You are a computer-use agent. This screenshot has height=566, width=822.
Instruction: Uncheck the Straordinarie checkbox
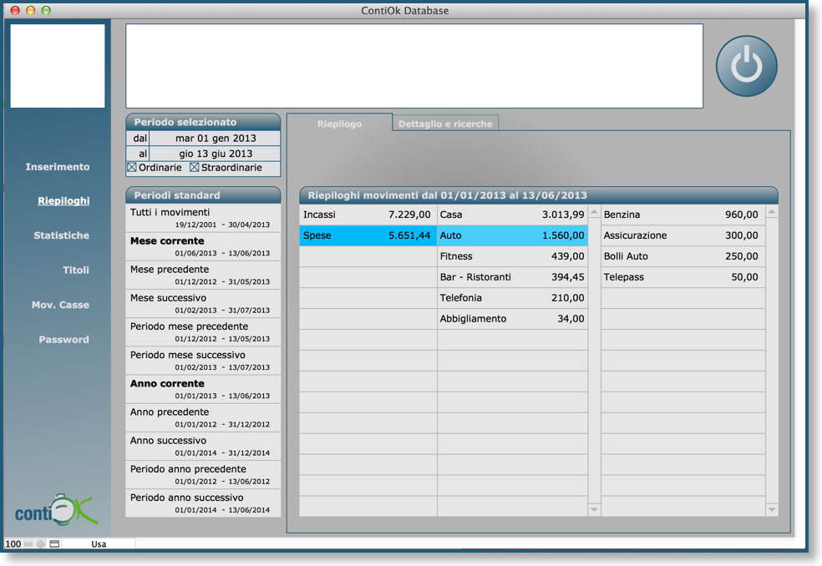(195, 168)
